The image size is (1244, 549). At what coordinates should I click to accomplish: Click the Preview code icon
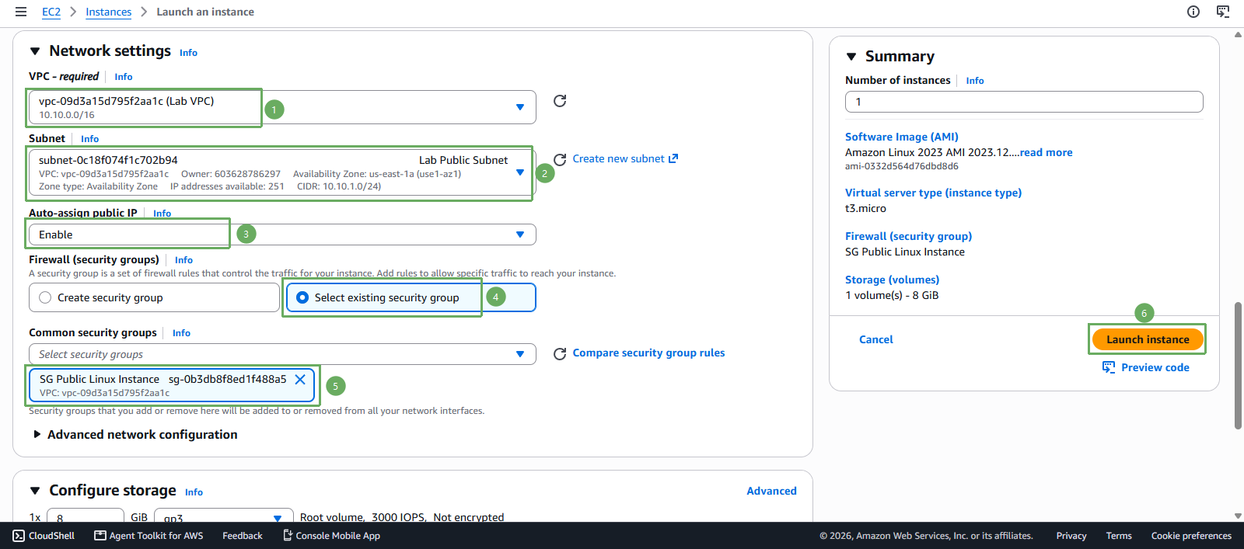1109,367
